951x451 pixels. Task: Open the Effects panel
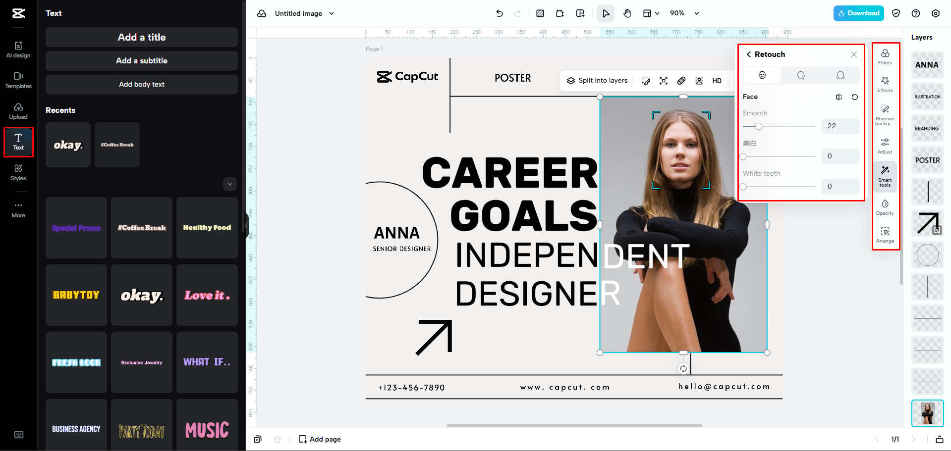coord(885,85)
